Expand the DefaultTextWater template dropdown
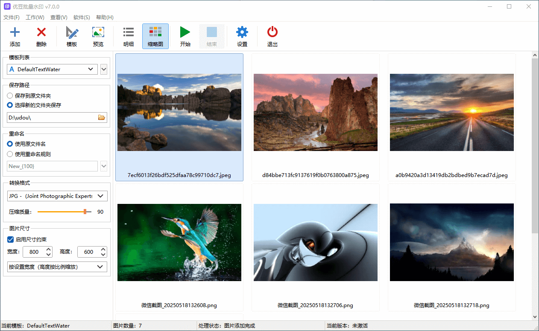Viewport: 539px width, 331px height. click(90, 69)
